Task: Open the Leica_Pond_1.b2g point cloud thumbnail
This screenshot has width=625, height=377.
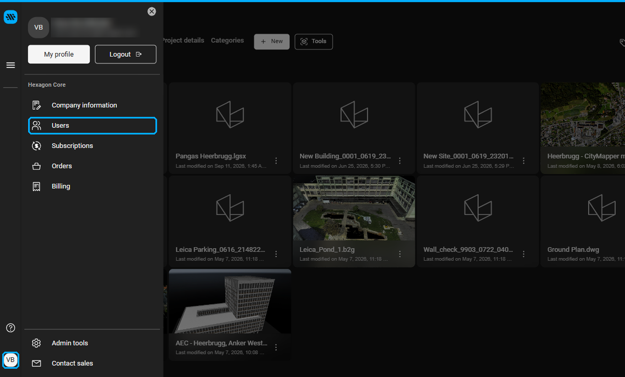Action: pos(354,208)
